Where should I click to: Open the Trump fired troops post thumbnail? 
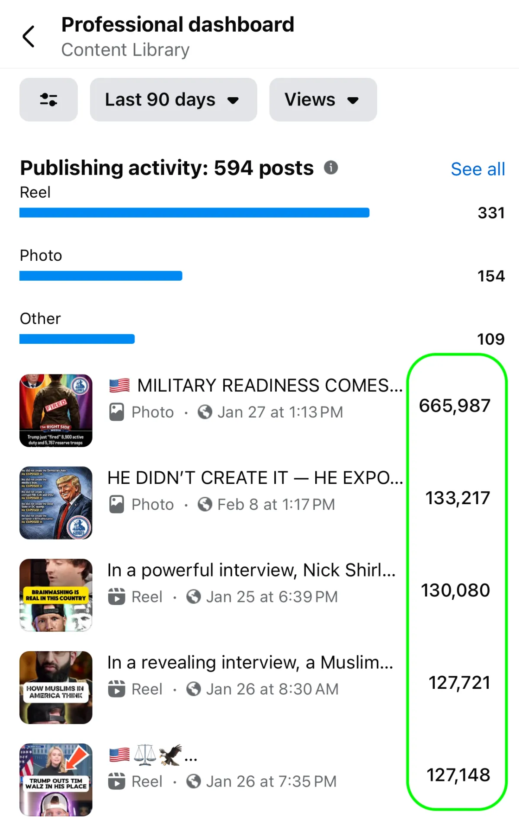point(56,410)
